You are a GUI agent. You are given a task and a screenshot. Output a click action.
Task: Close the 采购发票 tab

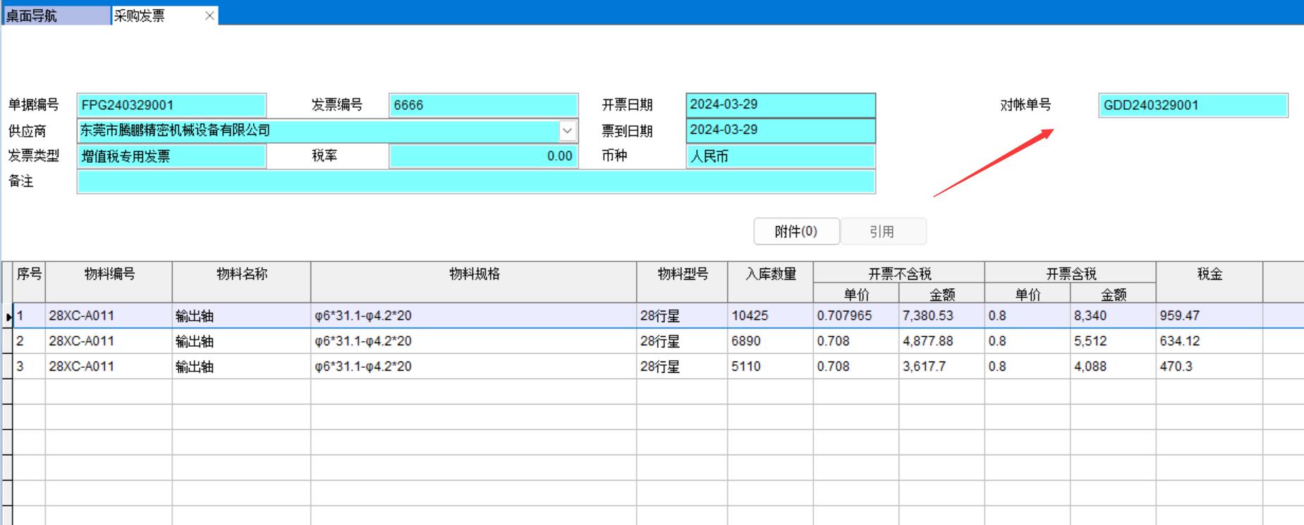(x=209, y=16)
